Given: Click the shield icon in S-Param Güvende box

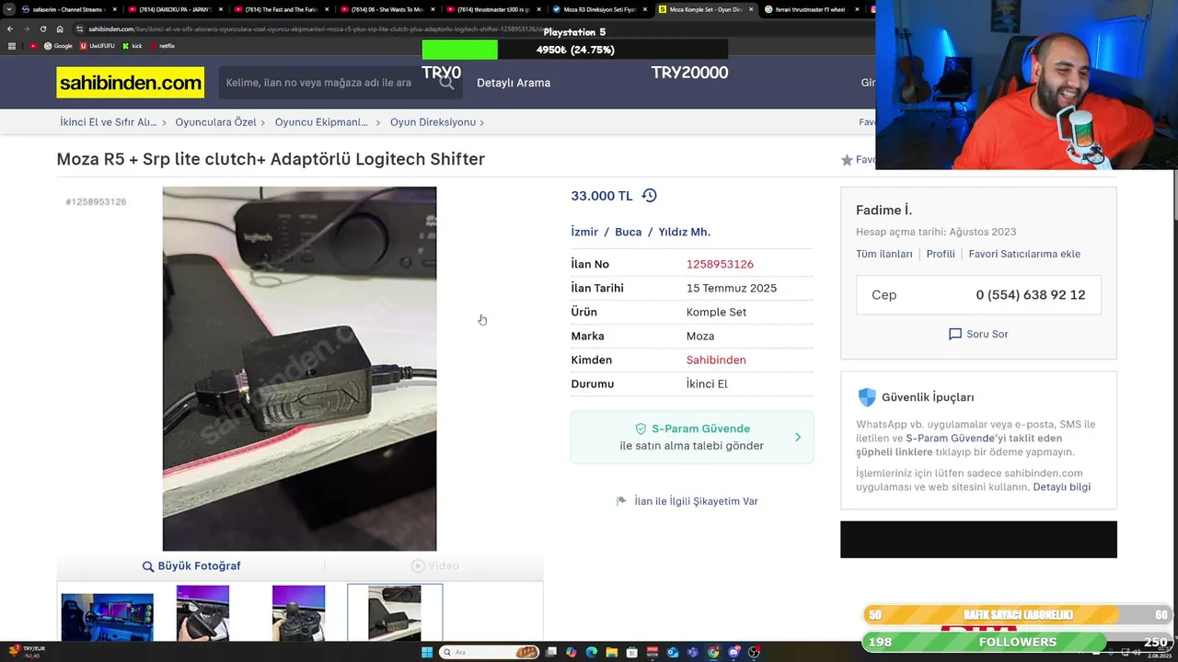Looking at the screenshot, I should [x=641, y=429].
